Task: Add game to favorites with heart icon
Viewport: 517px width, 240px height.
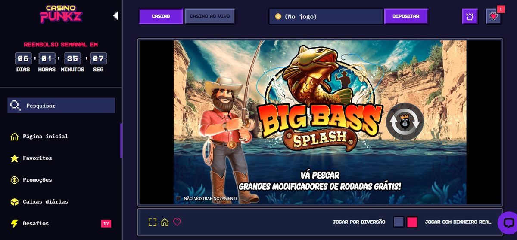Action: 177,222
